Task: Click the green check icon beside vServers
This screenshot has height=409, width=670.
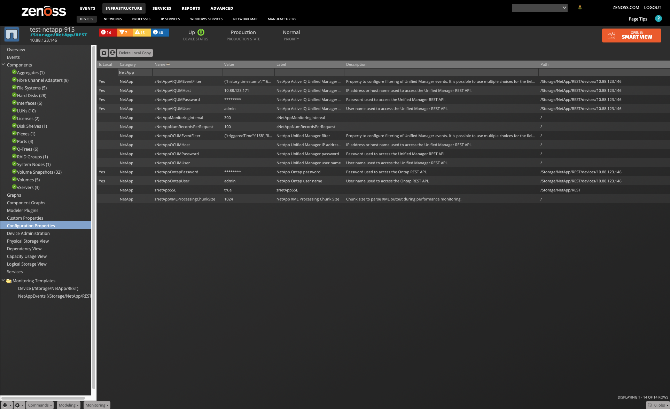Action: (x=14, y=187)
